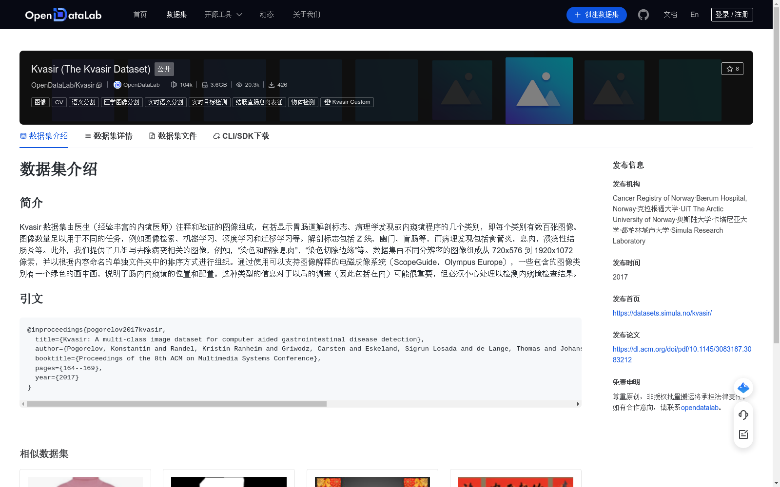Image resolution: width=780 pixels, height=487 pixels.
Task: Click the citation horizontal scrollbar thumb
Action: pos(176,404)
